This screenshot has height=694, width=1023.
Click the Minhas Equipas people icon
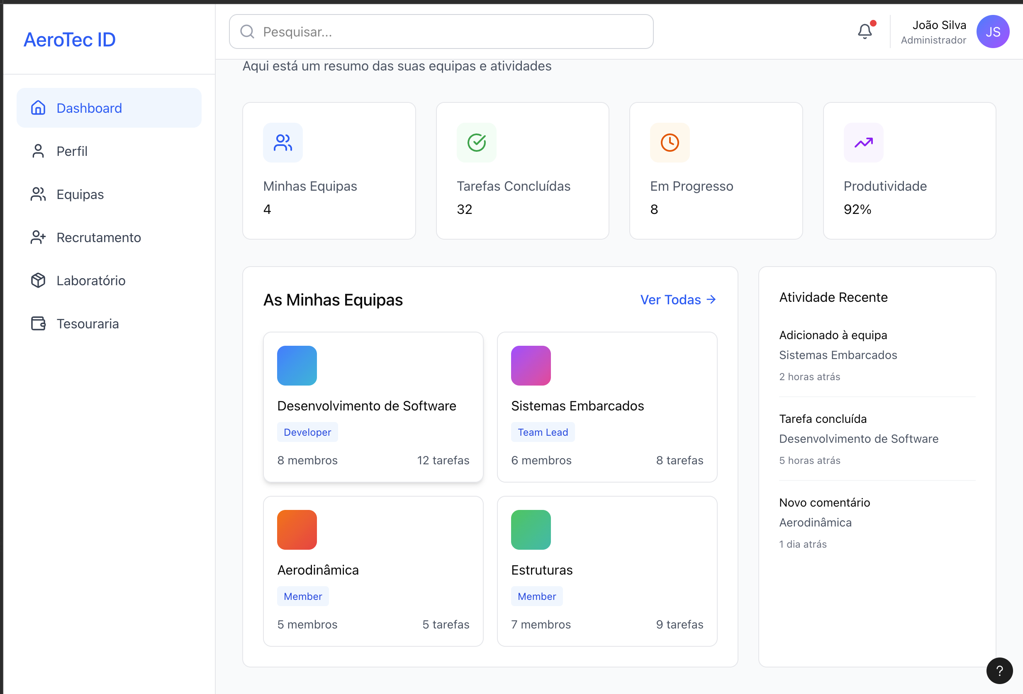point(283,143)
